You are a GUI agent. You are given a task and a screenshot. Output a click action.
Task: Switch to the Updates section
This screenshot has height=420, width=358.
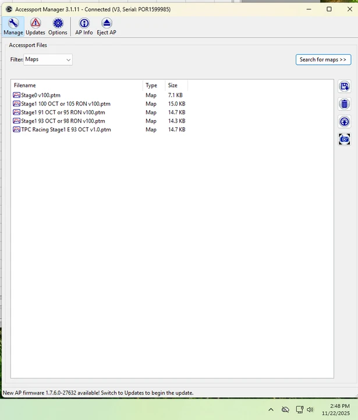click(x=36, y=26)
